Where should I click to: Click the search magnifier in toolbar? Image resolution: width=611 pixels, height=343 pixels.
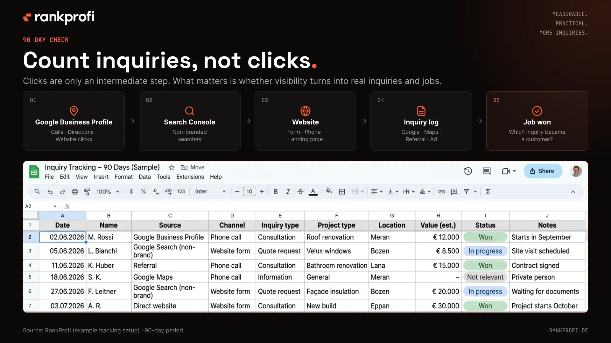point(37,192)
